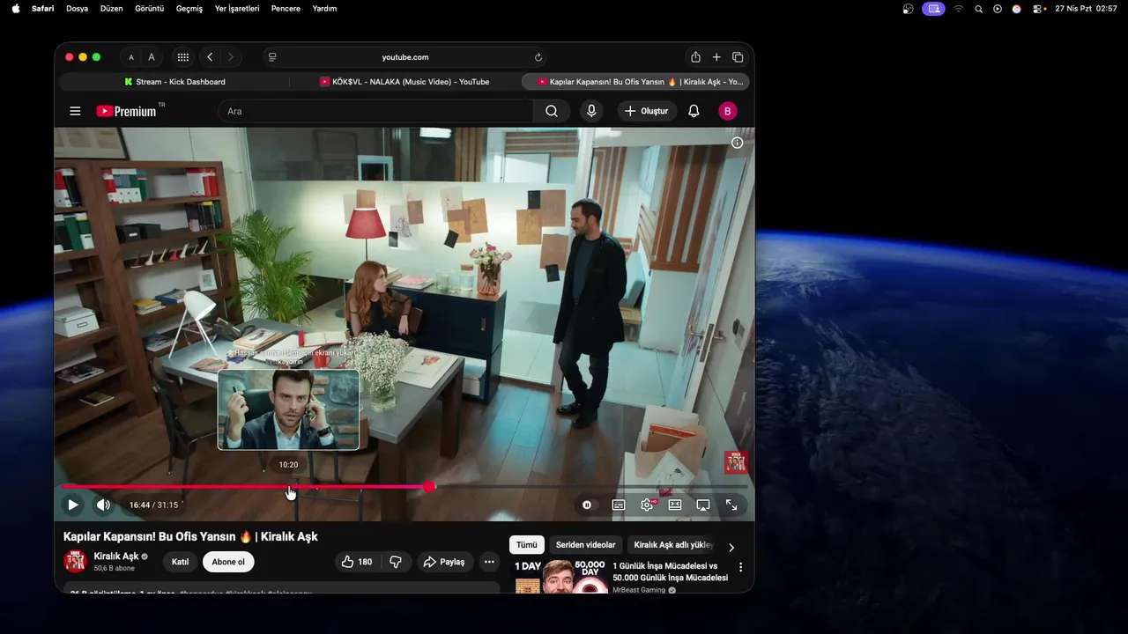Open the account avatar B menu

tap(727, 111)
